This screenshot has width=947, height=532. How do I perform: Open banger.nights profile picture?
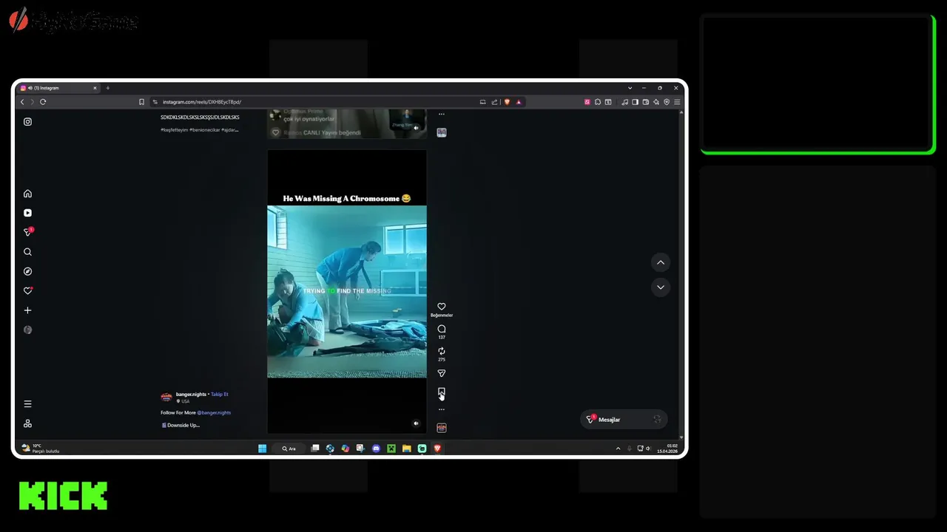point(166,397)
